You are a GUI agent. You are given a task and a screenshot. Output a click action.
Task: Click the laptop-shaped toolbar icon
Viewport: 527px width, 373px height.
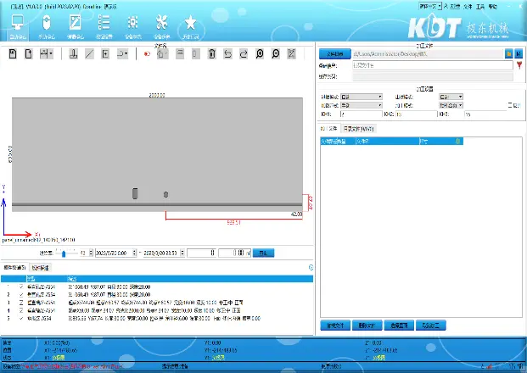180,53
